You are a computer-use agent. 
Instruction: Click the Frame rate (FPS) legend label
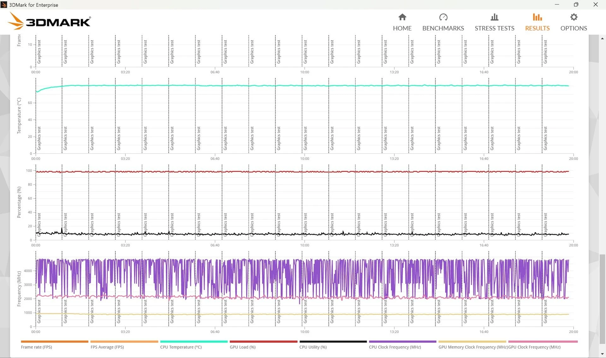pos(36,347)
